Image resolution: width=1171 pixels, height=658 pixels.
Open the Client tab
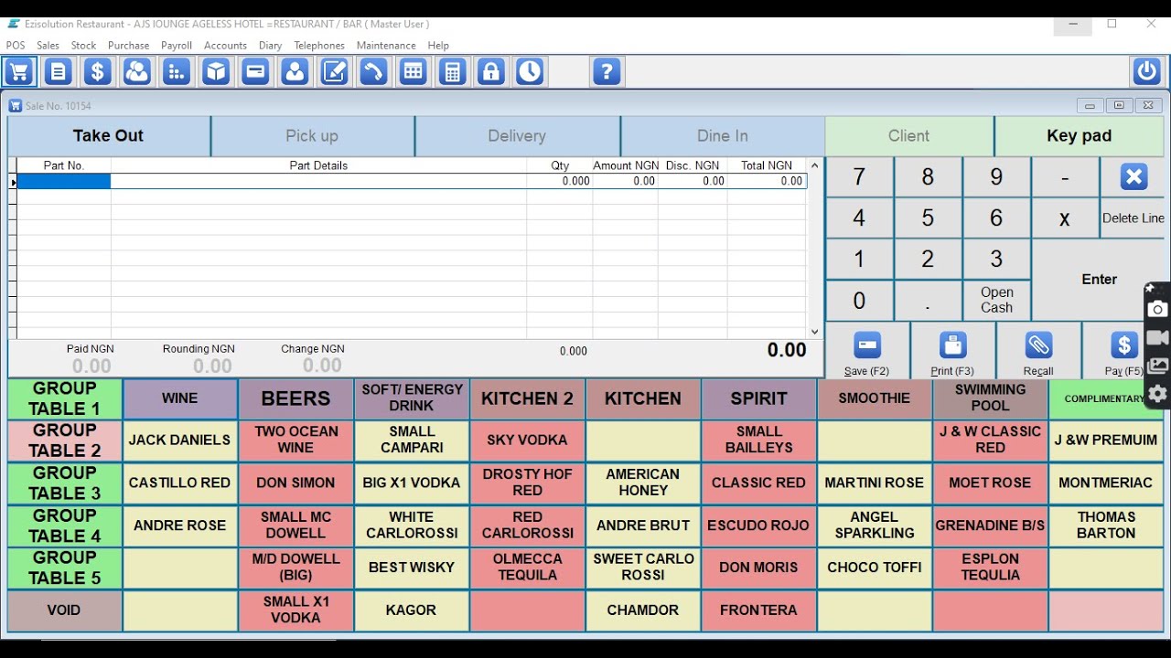point(908,135)
